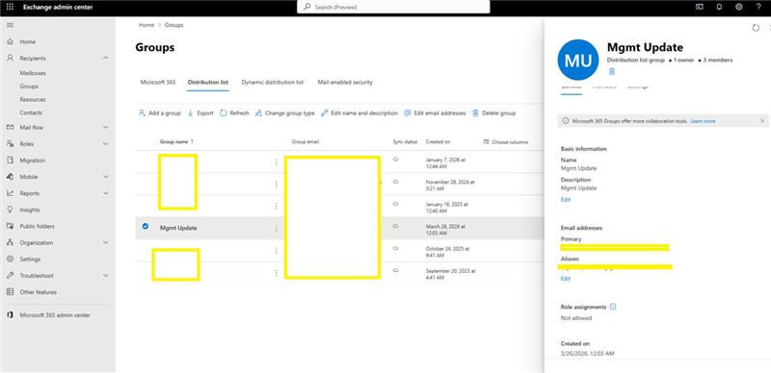Click the Insights lightbulb icon
The width and height of the screenshot is (771, 373).
[10, 210]
